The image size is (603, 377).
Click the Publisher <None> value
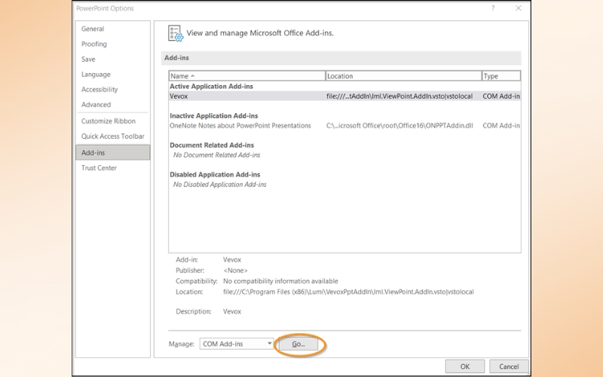(x=235, y=271)
